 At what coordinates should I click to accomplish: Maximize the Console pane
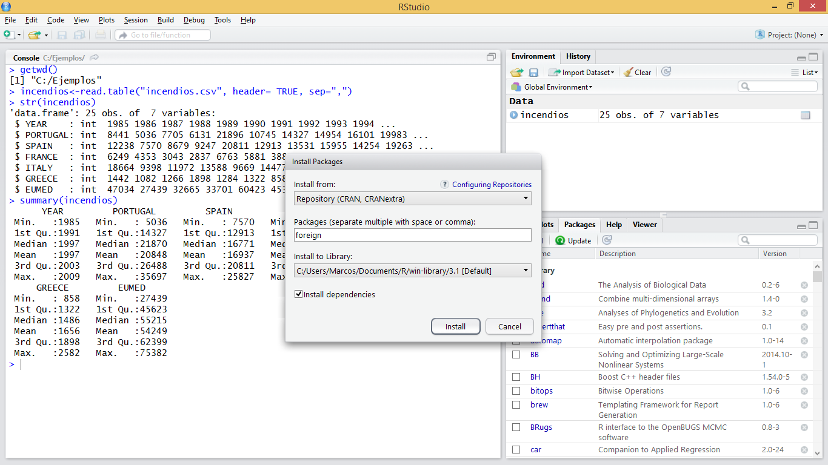click(491, 57)
